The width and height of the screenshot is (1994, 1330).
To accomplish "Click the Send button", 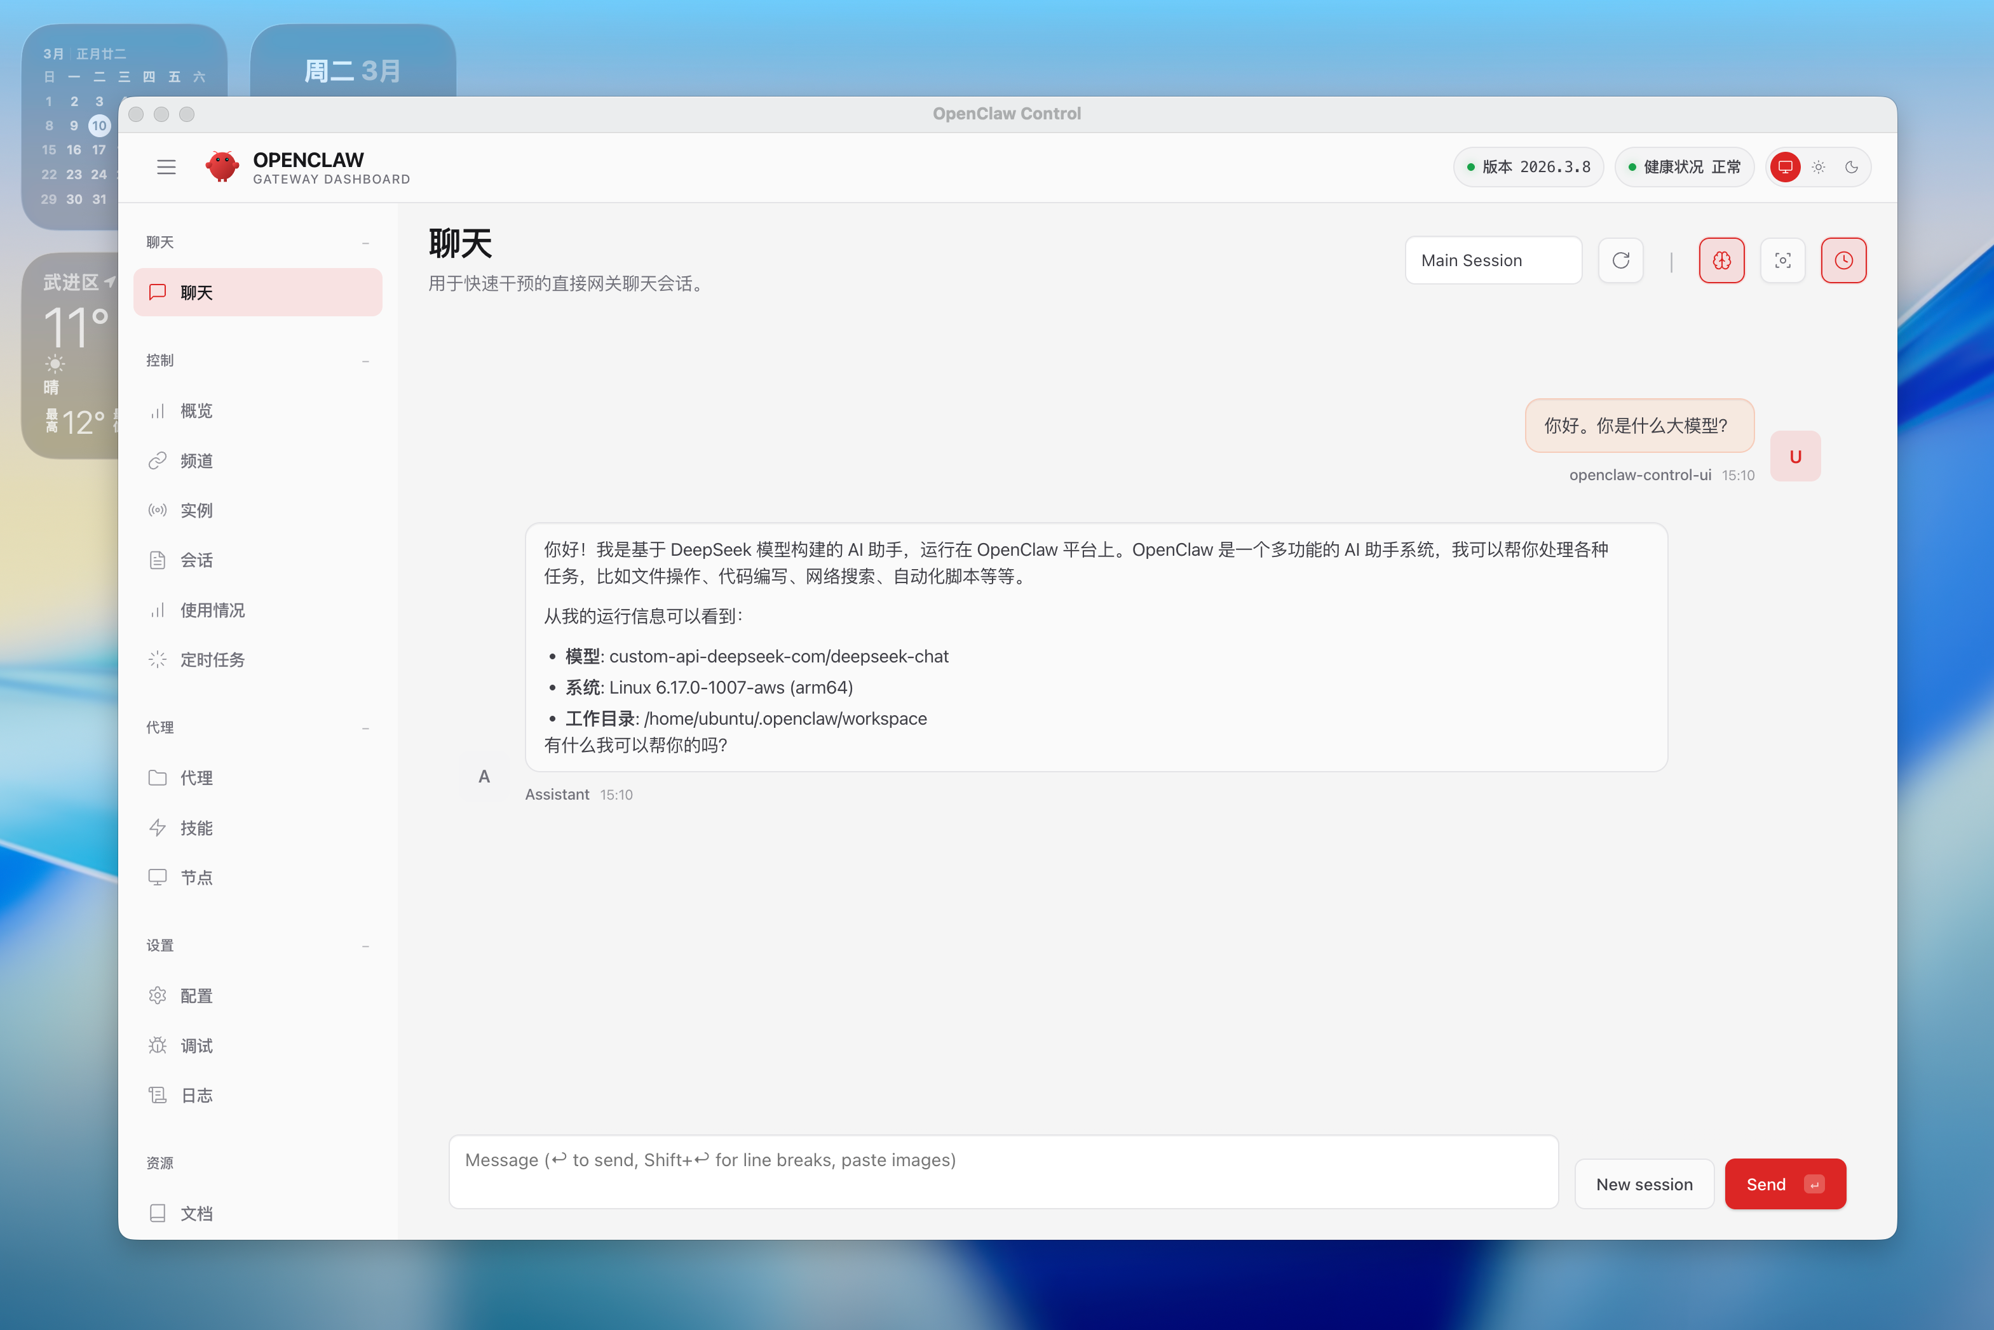I will pos(1784,1184).
